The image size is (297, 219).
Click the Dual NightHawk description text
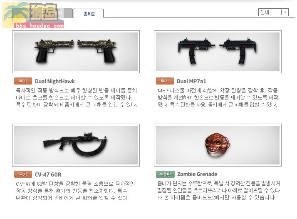77,97
